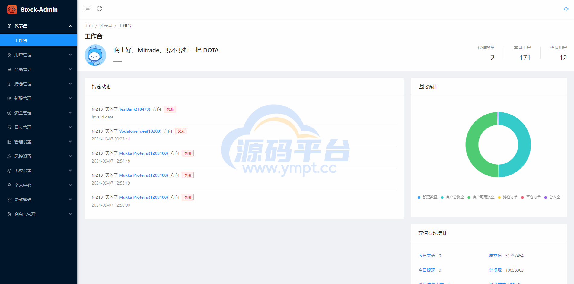Viewport: 574px width, 284px height.
Task: Click the 利息宝管理 sidebar icon
Action: tap(9, 214)
